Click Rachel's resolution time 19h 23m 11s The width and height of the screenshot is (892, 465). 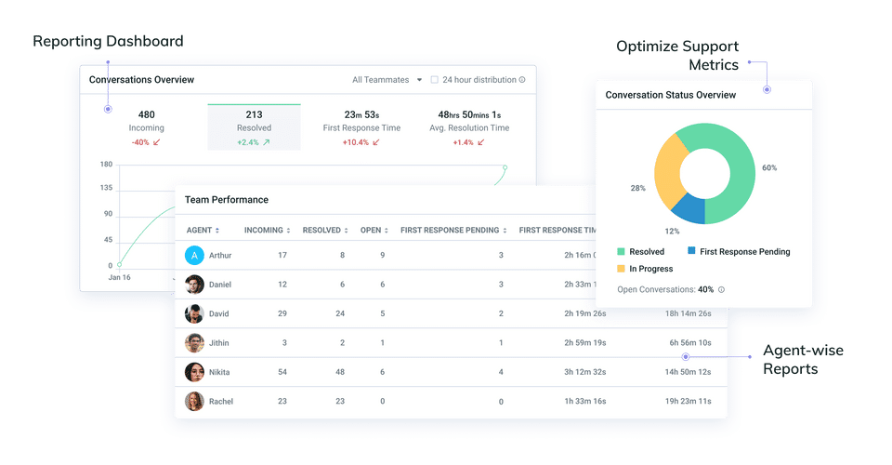pyautogui.click(x=688, y=401)
